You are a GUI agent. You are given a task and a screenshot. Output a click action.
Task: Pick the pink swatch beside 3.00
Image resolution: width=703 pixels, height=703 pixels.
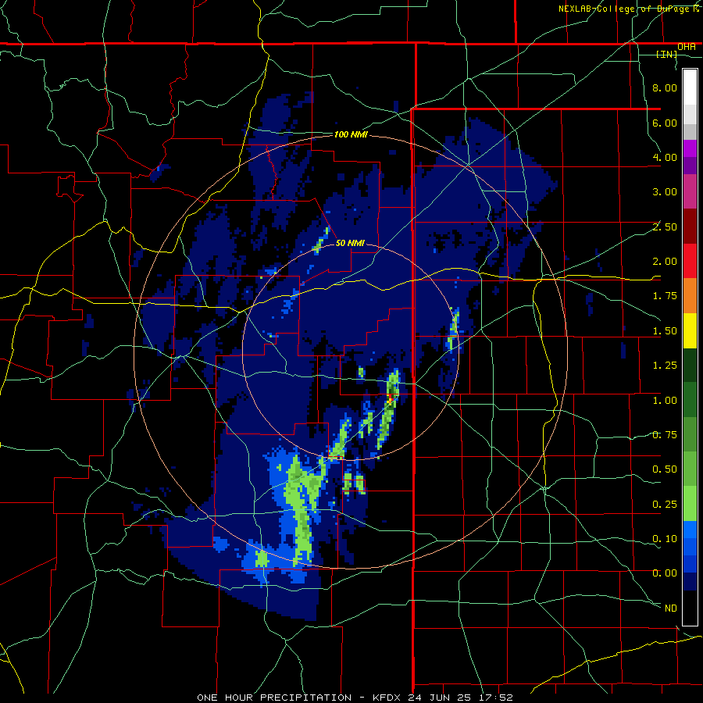pos(690,191)
